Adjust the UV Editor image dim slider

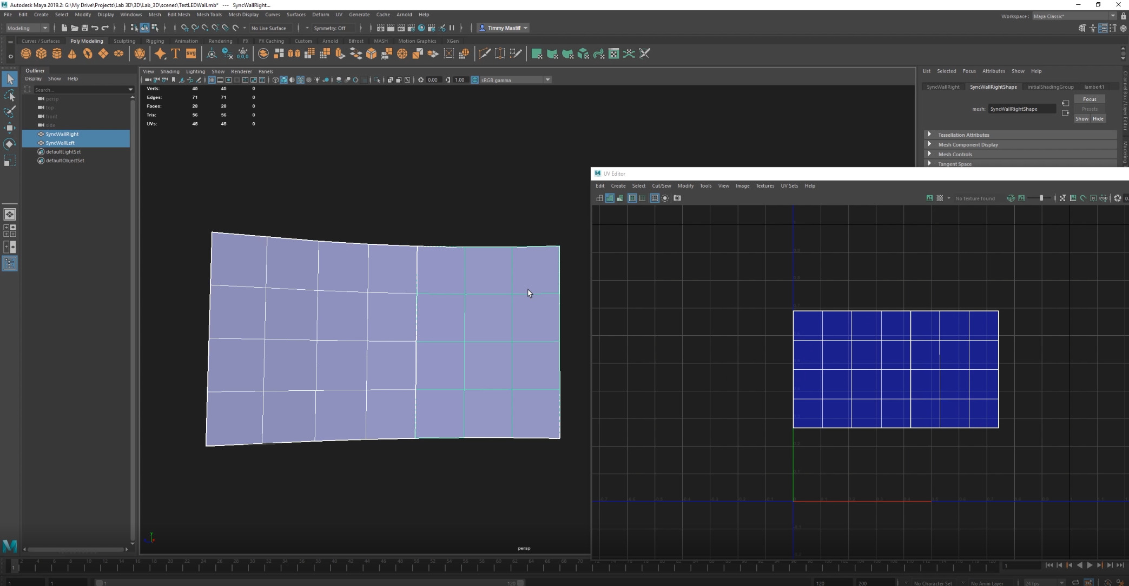1041,198
